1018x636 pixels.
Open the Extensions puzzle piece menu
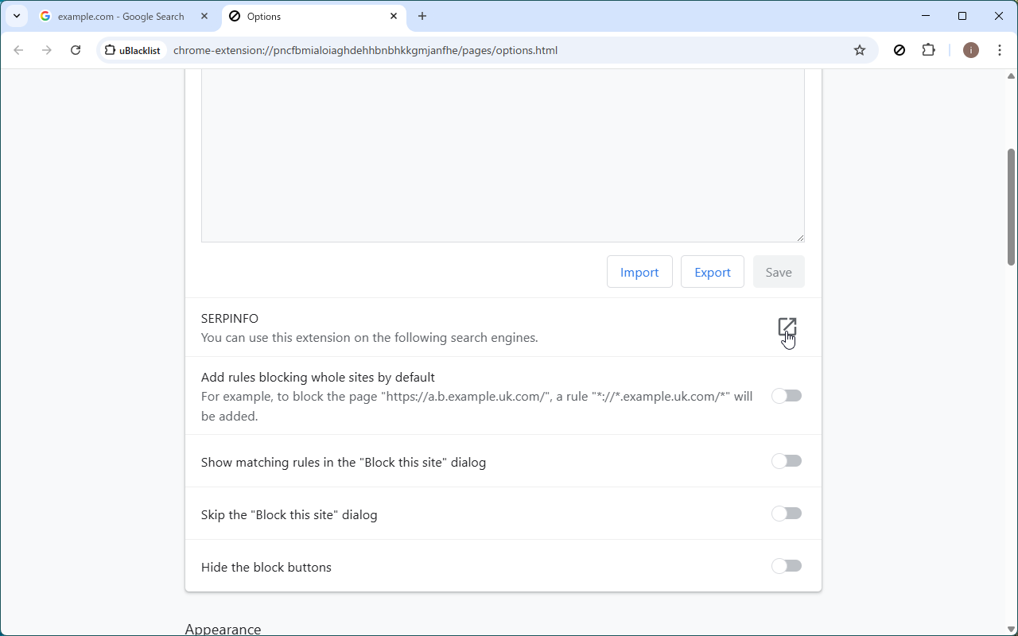(x=928, y=50)
